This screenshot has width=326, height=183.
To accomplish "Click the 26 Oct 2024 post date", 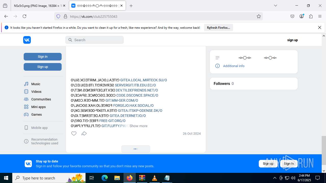I will point(192,133).
